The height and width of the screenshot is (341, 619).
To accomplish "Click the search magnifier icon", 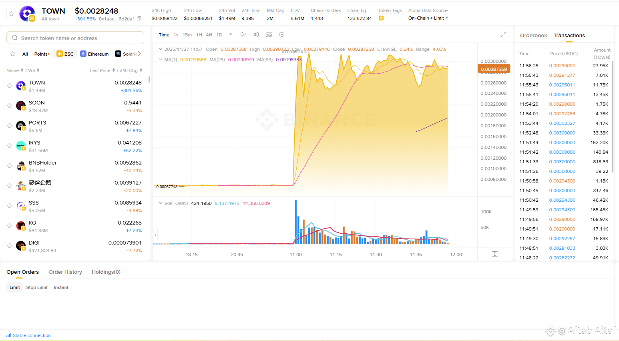I will pyautogui.click(x=15, y=38).
